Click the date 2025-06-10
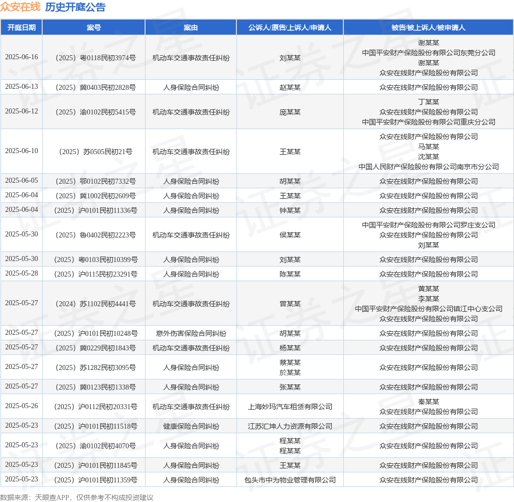 tap(22, 151)
